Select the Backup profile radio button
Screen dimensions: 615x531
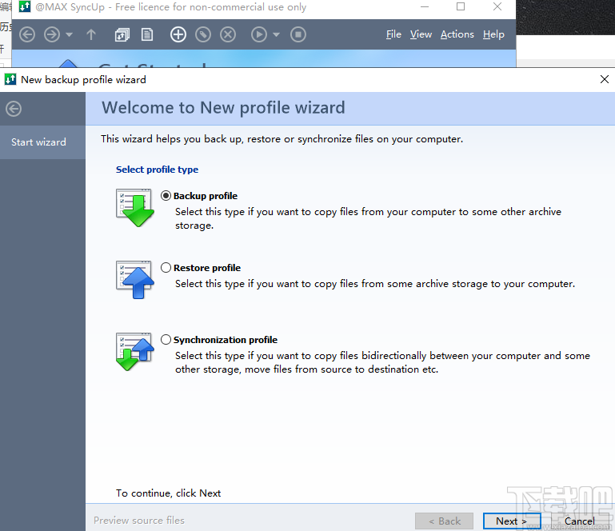(x=166, y=195)
